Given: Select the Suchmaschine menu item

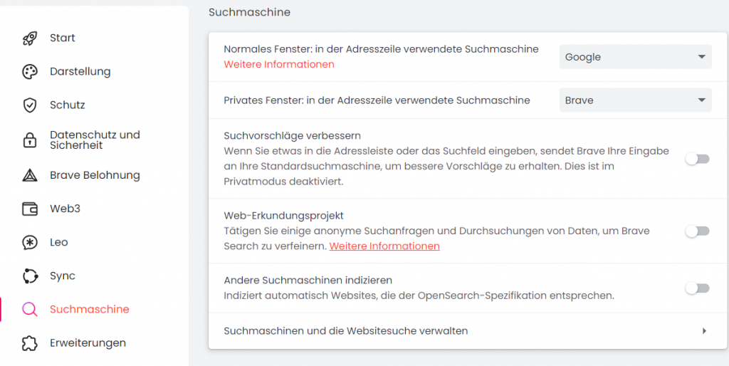Looking at the screenshot, I should (x=89, y=309).
